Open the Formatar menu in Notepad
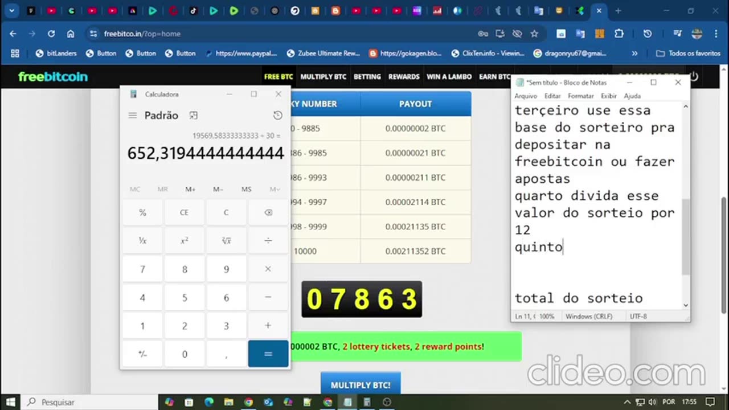The height and width of the screenshot is (410, 729). tap(580, 96)
